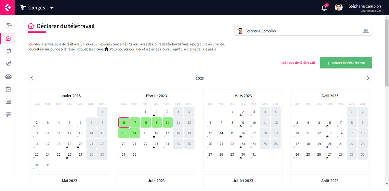Toggle telework day 14 in Février 2023
The image size is (389, 191).
coord(135,133)
